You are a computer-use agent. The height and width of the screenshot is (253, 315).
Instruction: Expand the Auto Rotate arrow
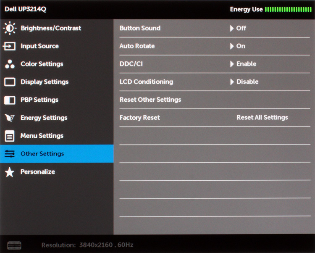click(x=232, y=46)
